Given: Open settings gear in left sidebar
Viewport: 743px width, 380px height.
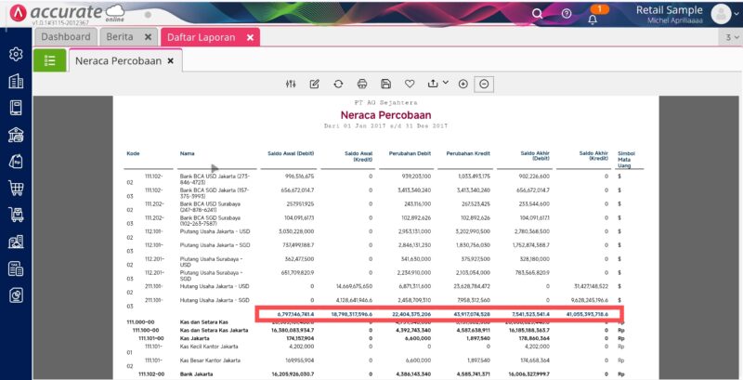Looking at the screenshot, I should pyautogui.click(x=16, y=55).
